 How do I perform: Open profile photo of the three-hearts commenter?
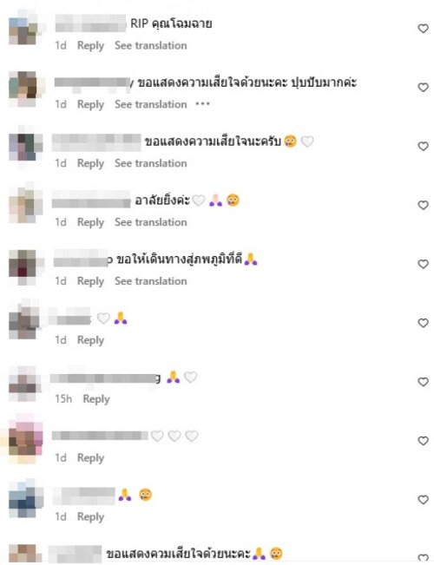(25, 440)
